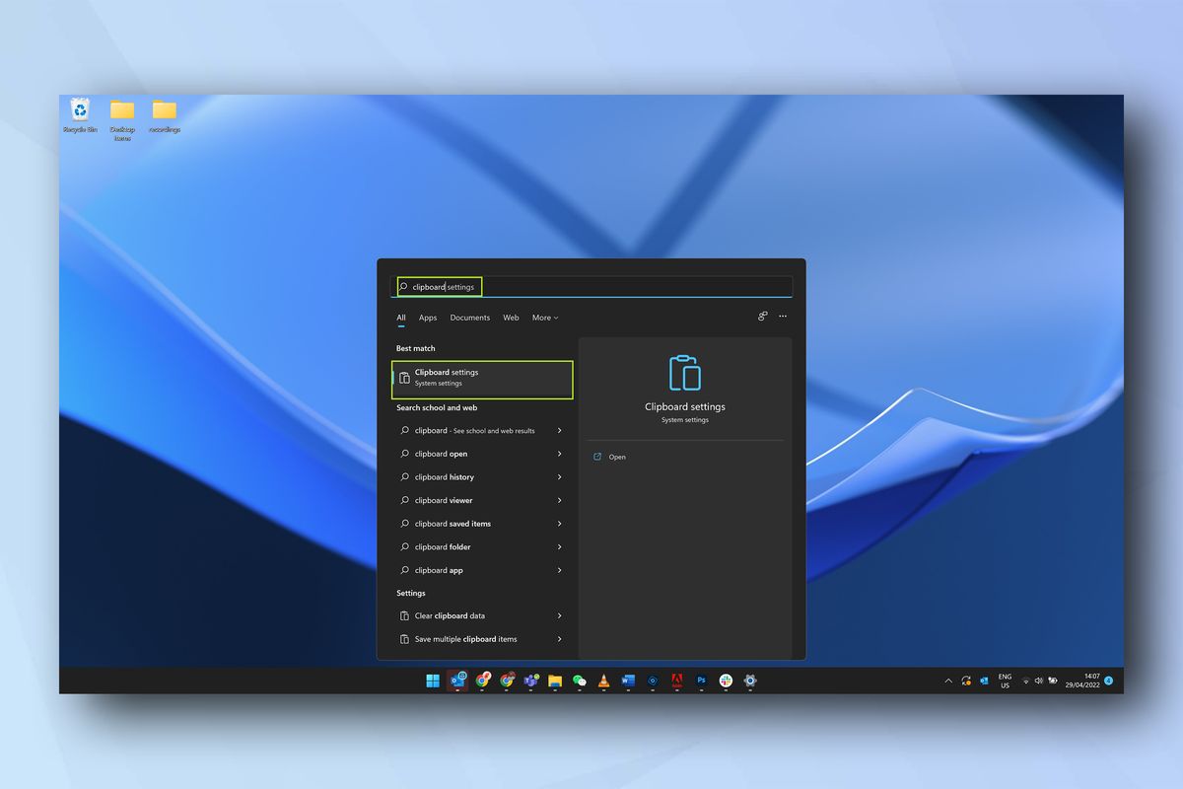Switch to the Apps search tab
Screen dimensions: 1183x789
[x=428, y=317]
